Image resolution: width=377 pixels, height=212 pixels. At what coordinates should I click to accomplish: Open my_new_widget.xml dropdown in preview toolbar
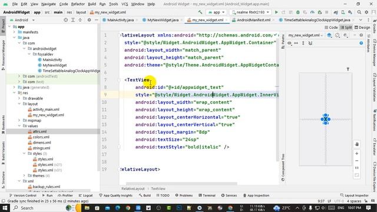pos(305,35)
